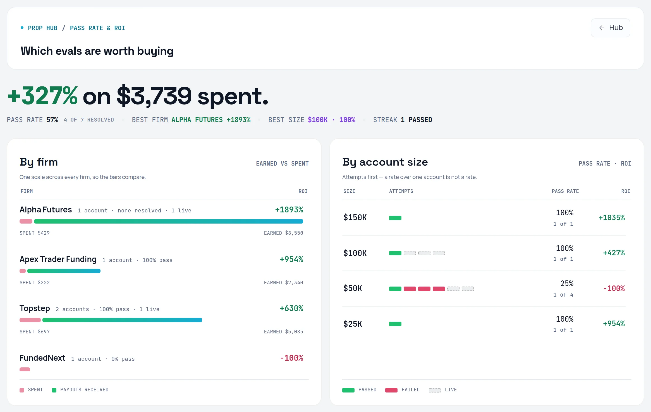Image resolution: width=651 pixels, height=412 pixels.
Task: Click SPENT $429 under Alpha Futures
Action: tap(35, 233)
